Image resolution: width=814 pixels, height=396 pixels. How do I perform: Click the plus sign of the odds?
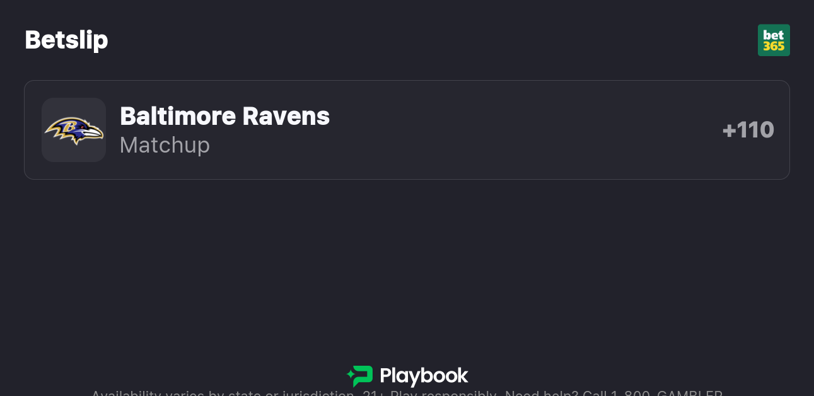(729, 131)
